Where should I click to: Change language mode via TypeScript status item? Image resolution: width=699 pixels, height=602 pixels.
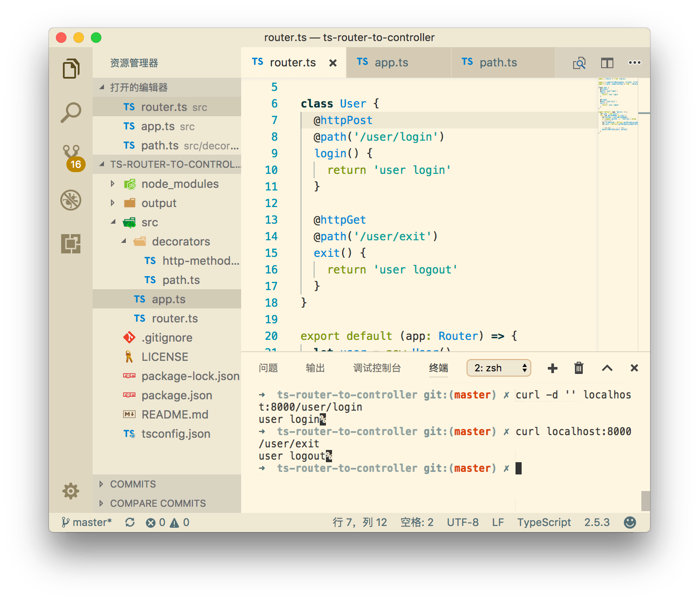544,522
